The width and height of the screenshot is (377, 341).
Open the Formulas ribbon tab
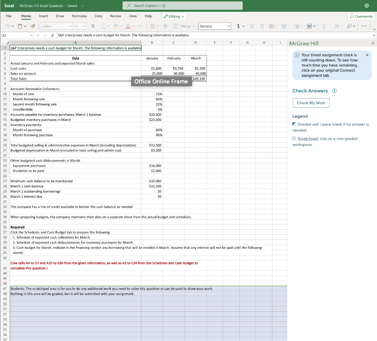pyautogui.click(x=79, y=16)
